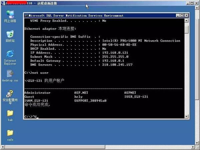The image size is (200, 150).
Task: Close the SQL Server console window
Action: pos(186,16)
